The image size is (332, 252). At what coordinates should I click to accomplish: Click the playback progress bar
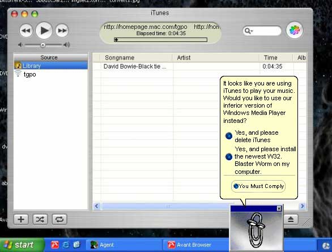click(x=160, y=40)
